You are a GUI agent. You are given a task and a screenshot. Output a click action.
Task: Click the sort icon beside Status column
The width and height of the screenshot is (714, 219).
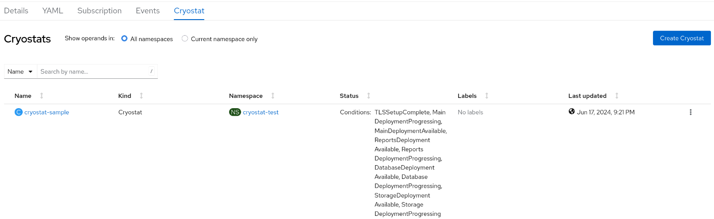click(369, 96)
